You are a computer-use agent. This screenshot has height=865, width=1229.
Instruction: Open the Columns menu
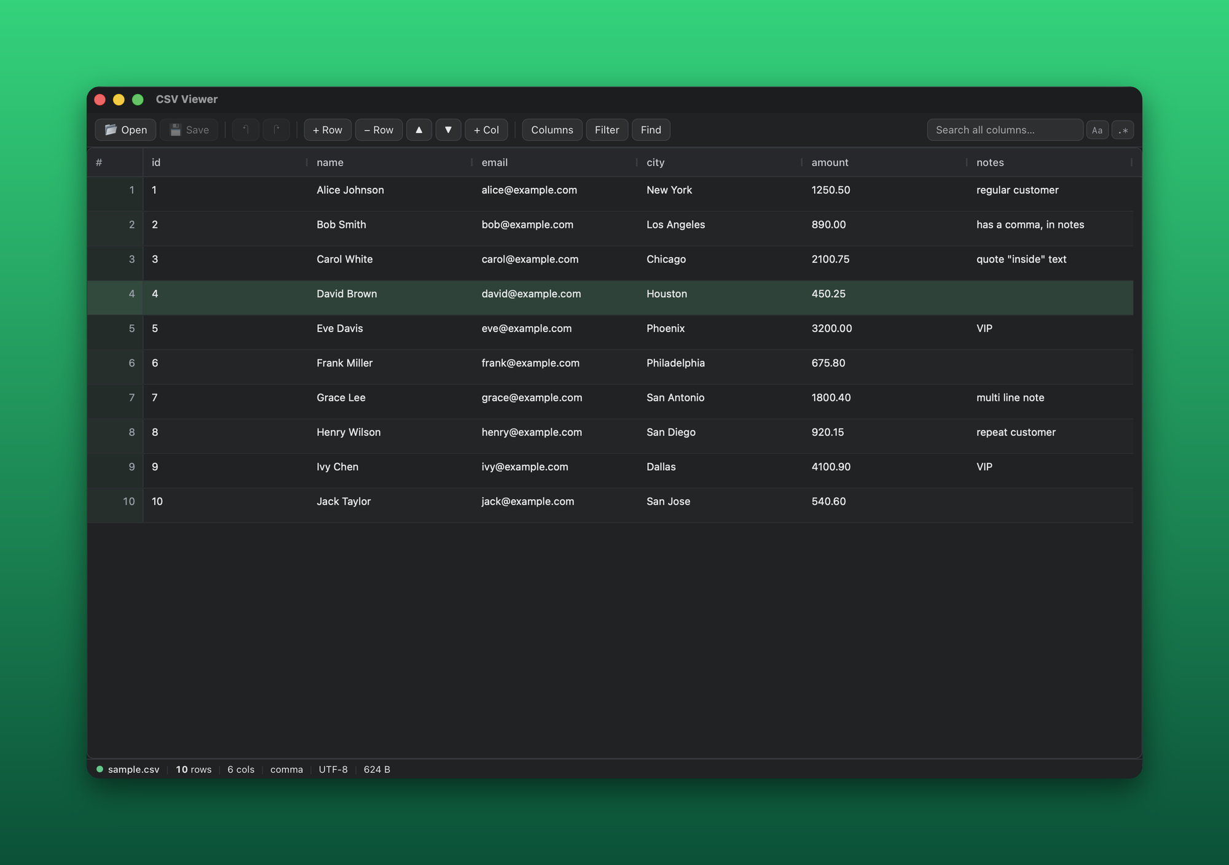[x=552, y=130]
